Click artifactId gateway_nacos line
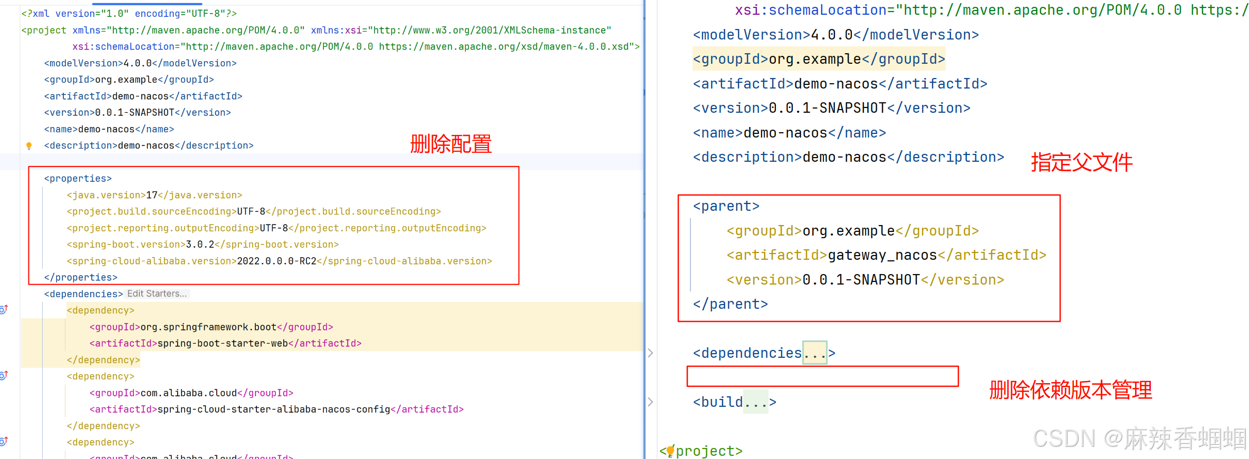 point(887,255)
